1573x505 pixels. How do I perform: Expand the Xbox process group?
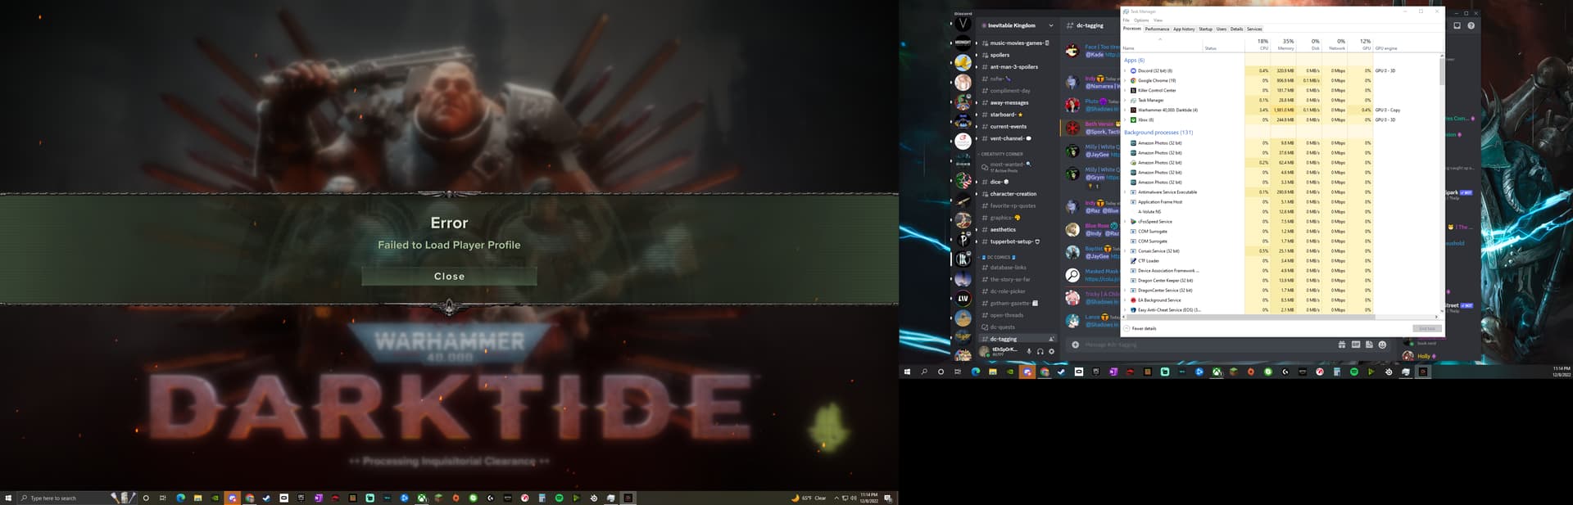(1126, 120)
